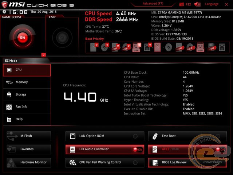The width and height of the screenshot is (233, 175).
Task: Click the red question mark help icon
Action: (43, 55)
